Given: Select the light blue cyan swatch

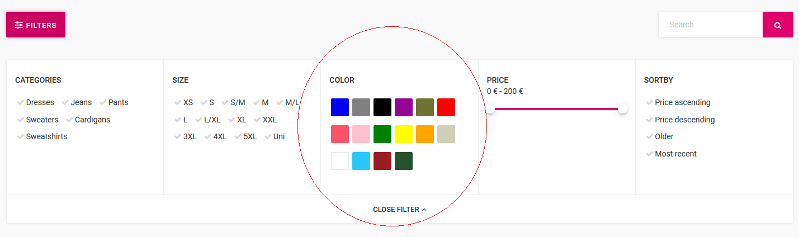Looking at the screenshot, I should click(x=361, y=161).
